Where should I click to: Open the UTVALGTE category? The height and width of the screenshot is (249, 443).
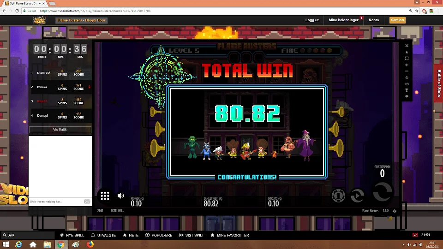click(103, 235)
